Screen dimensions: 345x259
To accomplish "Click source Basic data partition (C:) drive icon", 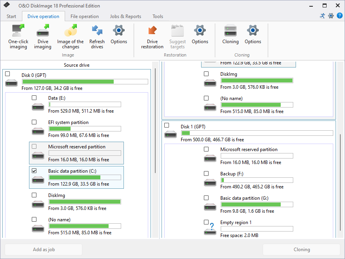I will 38,180.
